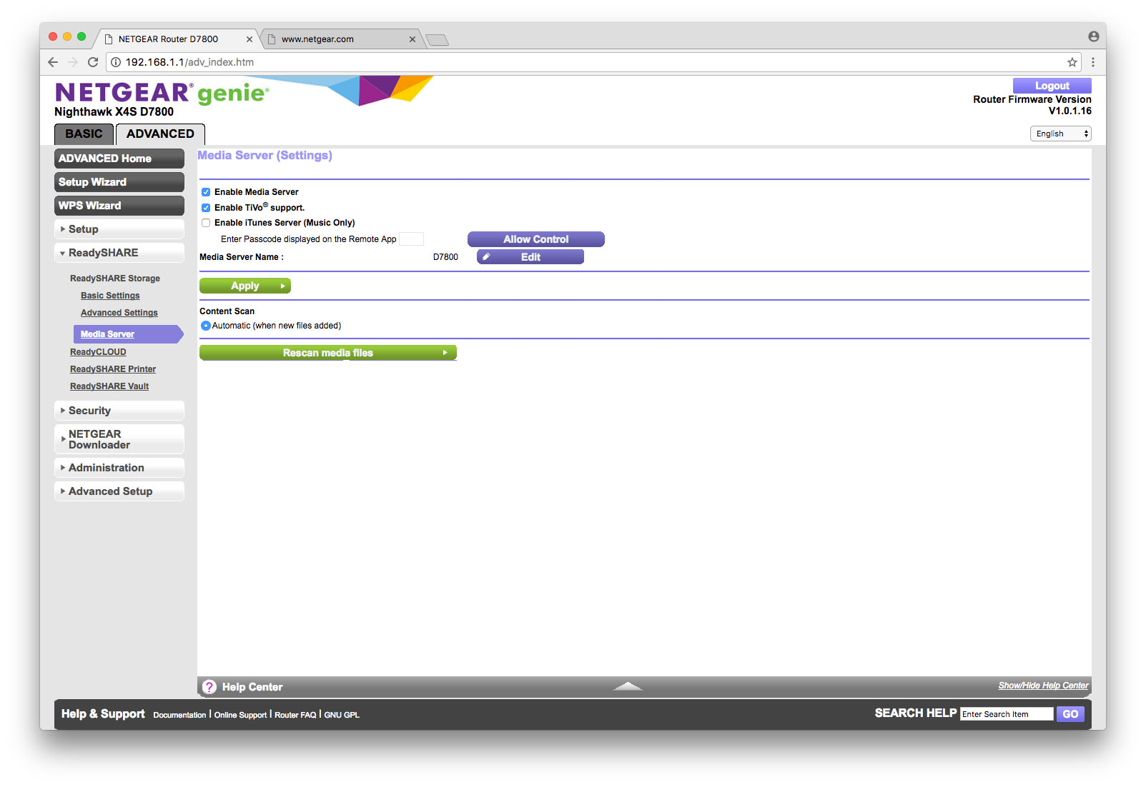Open the WPS Wizard
Screen dimensions: 1146x787
[119, 206]
